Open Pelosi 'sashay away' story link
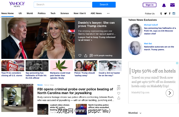Screen dimensions: 179x117 [84, 74]
